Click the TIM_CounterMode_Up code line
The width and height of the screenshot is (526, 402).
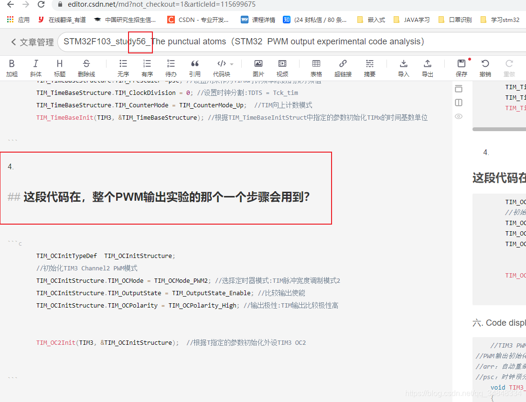click(174, 105)
